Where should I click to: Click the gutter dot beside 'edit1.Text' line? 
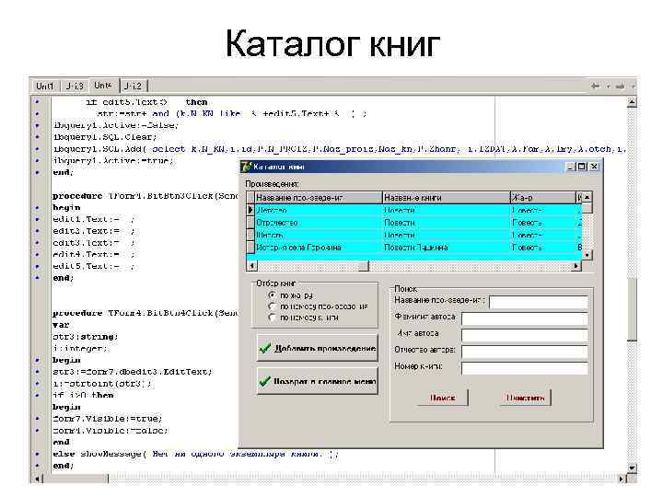click(37, 219)
